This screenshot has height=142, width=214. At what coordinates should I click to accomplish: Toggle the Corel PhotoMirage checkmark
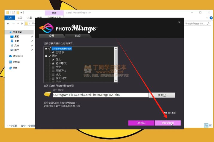[50, 49]
